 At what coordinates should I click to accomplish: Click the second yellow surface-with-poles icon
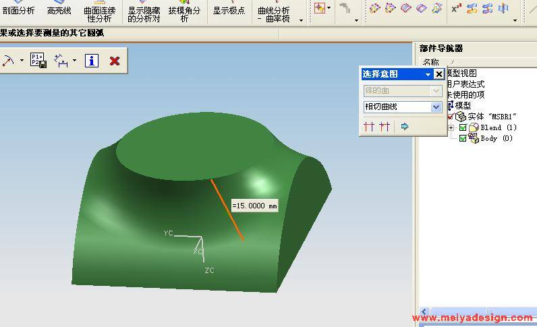390,8
